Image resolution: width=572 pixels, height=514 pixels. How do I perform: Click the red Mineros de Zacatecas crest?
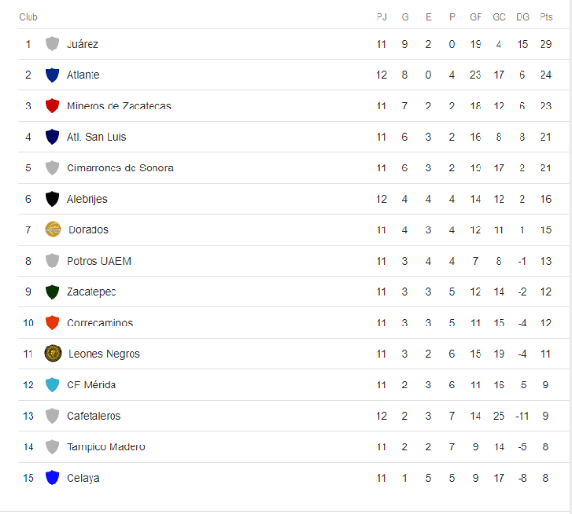click(x=52, y=106)
